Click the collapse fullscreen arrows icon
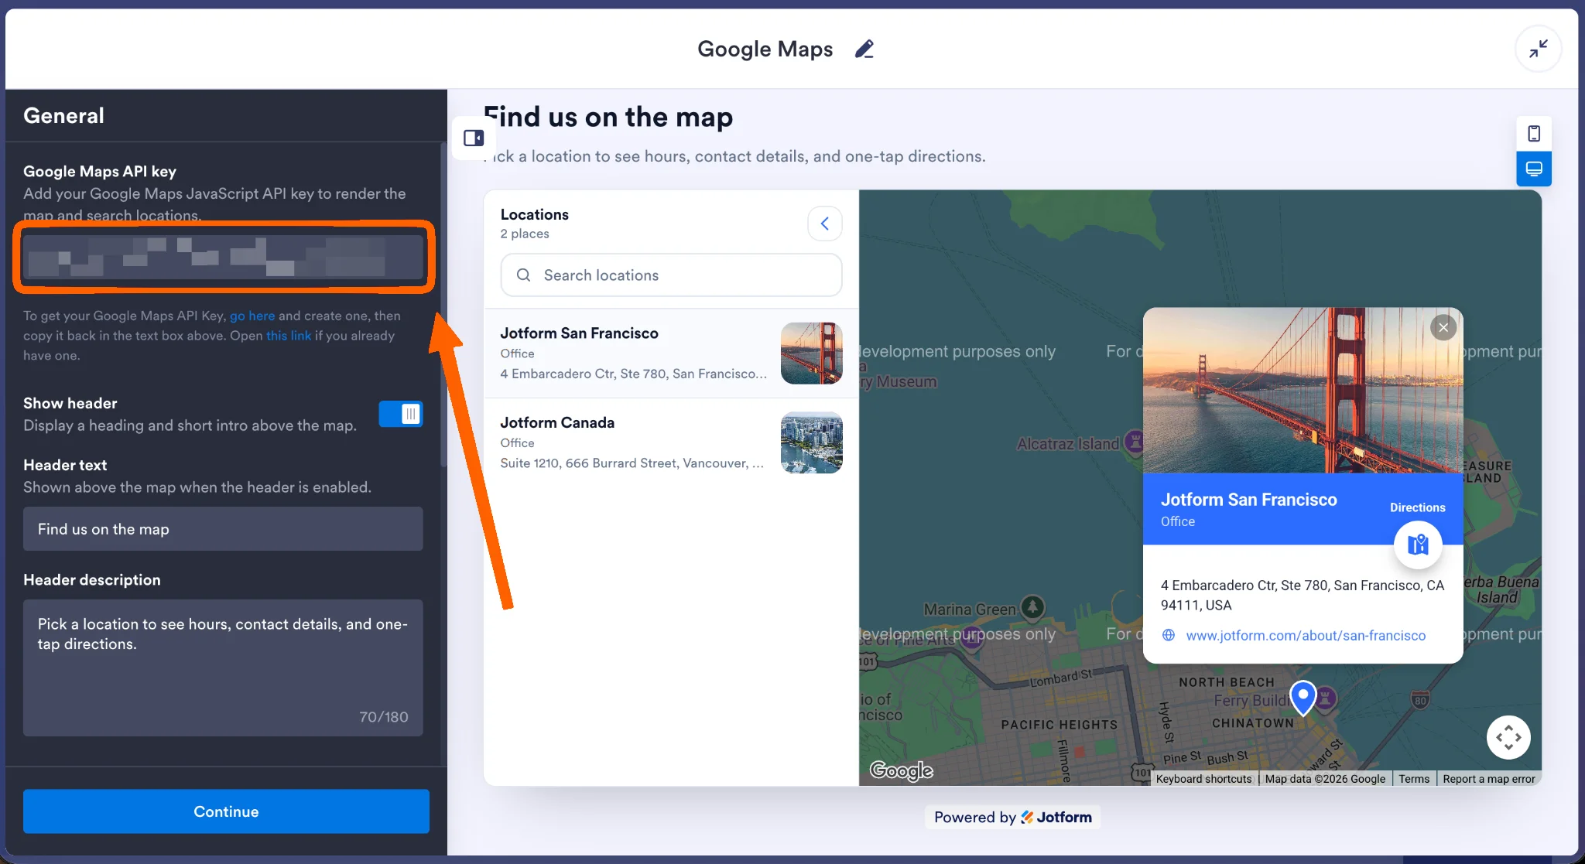The height and width of the screenshot is (864, 1585). (x=1538, y=49)
